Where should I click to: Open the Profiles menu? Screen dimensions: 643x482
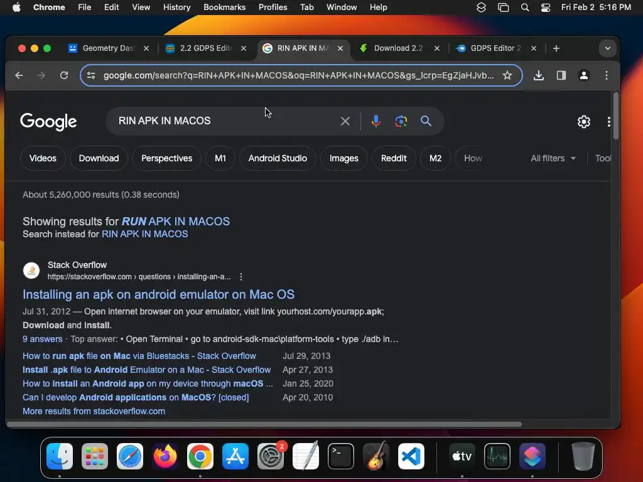coord(273,8)
